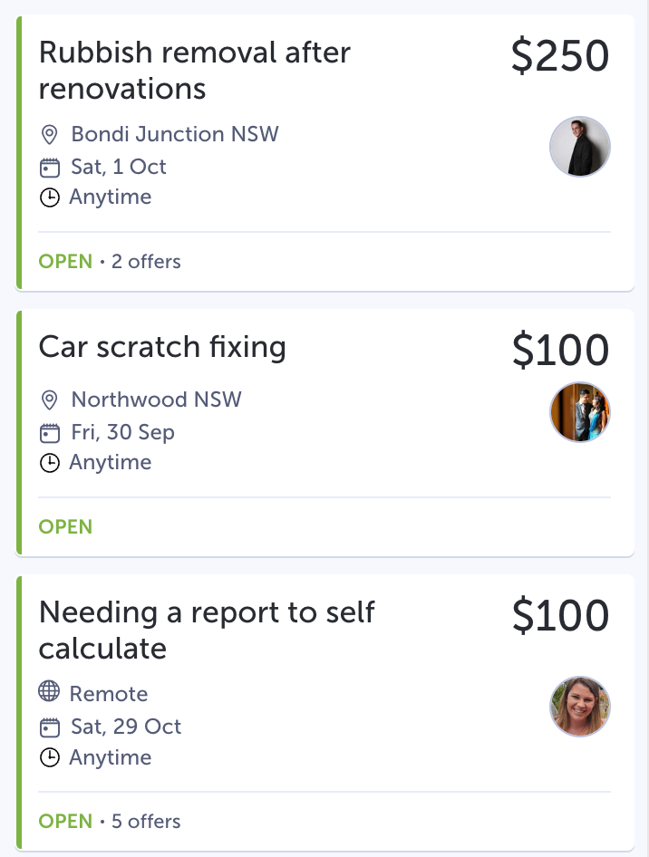Open the Car scratch fixing task
Image resolution: width=649 pixels, height=857 pixels.
163,347
